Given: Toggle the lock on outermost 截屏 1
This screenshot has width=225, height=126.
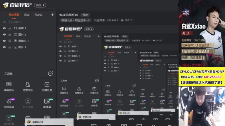Looking at the screenshot, I should (x=10, y=28).
